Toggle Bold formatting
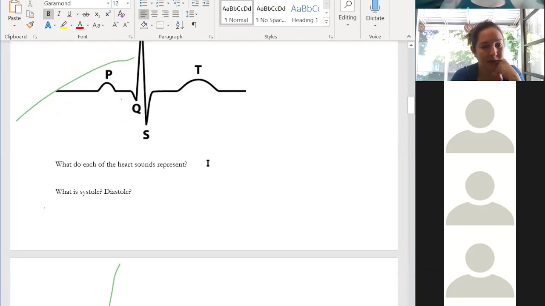This screenshot has height=306, width=545. (48, 14)
